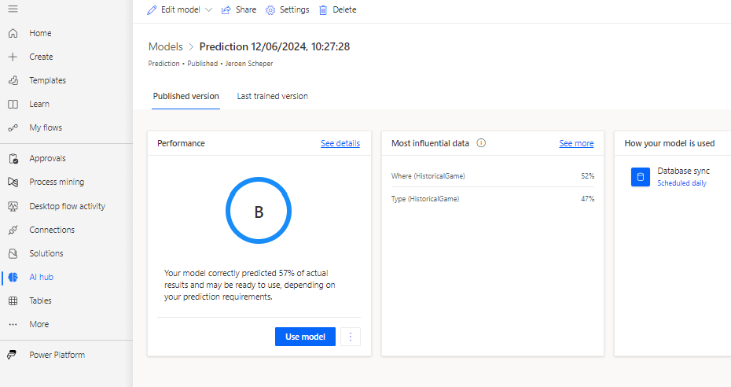
Task: Click info icon beside Most influential data
Action: [x=481, y=143]
